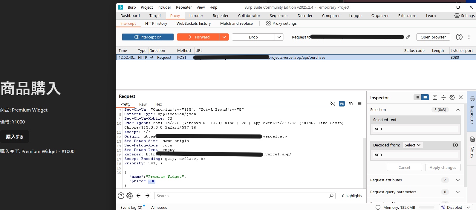Expand all Inspector sections icon
This screenshot has width=476, height=210.
click(x=435, y=97)
